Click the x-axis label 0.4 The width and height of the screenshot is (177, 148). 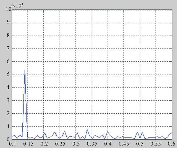[108, 144]
